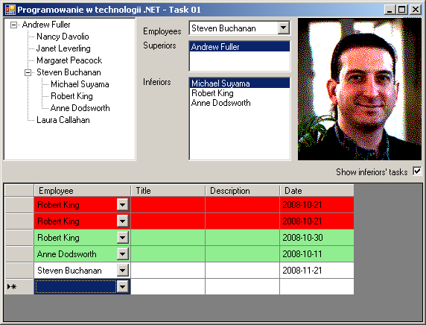426x325 pixels.
Task: Click the employee photo thumbnail
Action: point(360,89)
